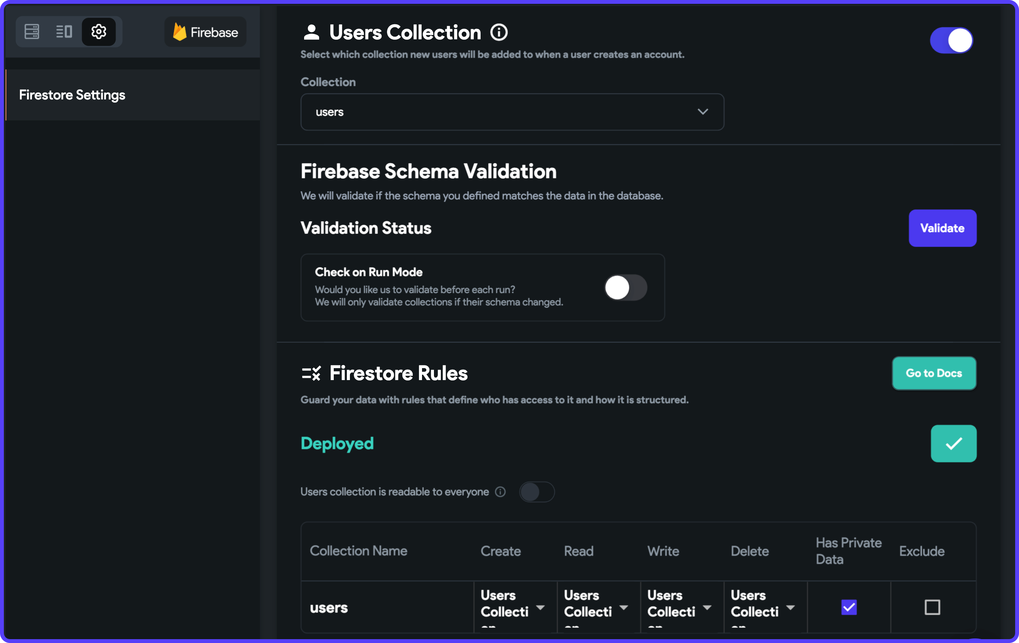Enable Check on Run Mode validation

(626, 288)
